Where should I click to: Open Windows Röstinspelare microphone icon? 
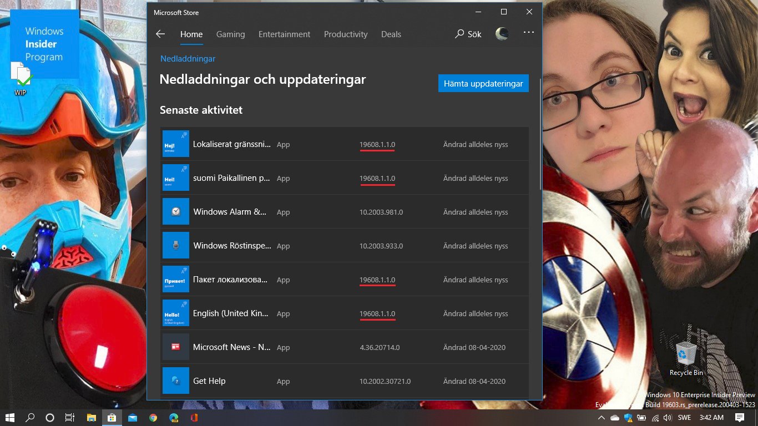(175, 246)
